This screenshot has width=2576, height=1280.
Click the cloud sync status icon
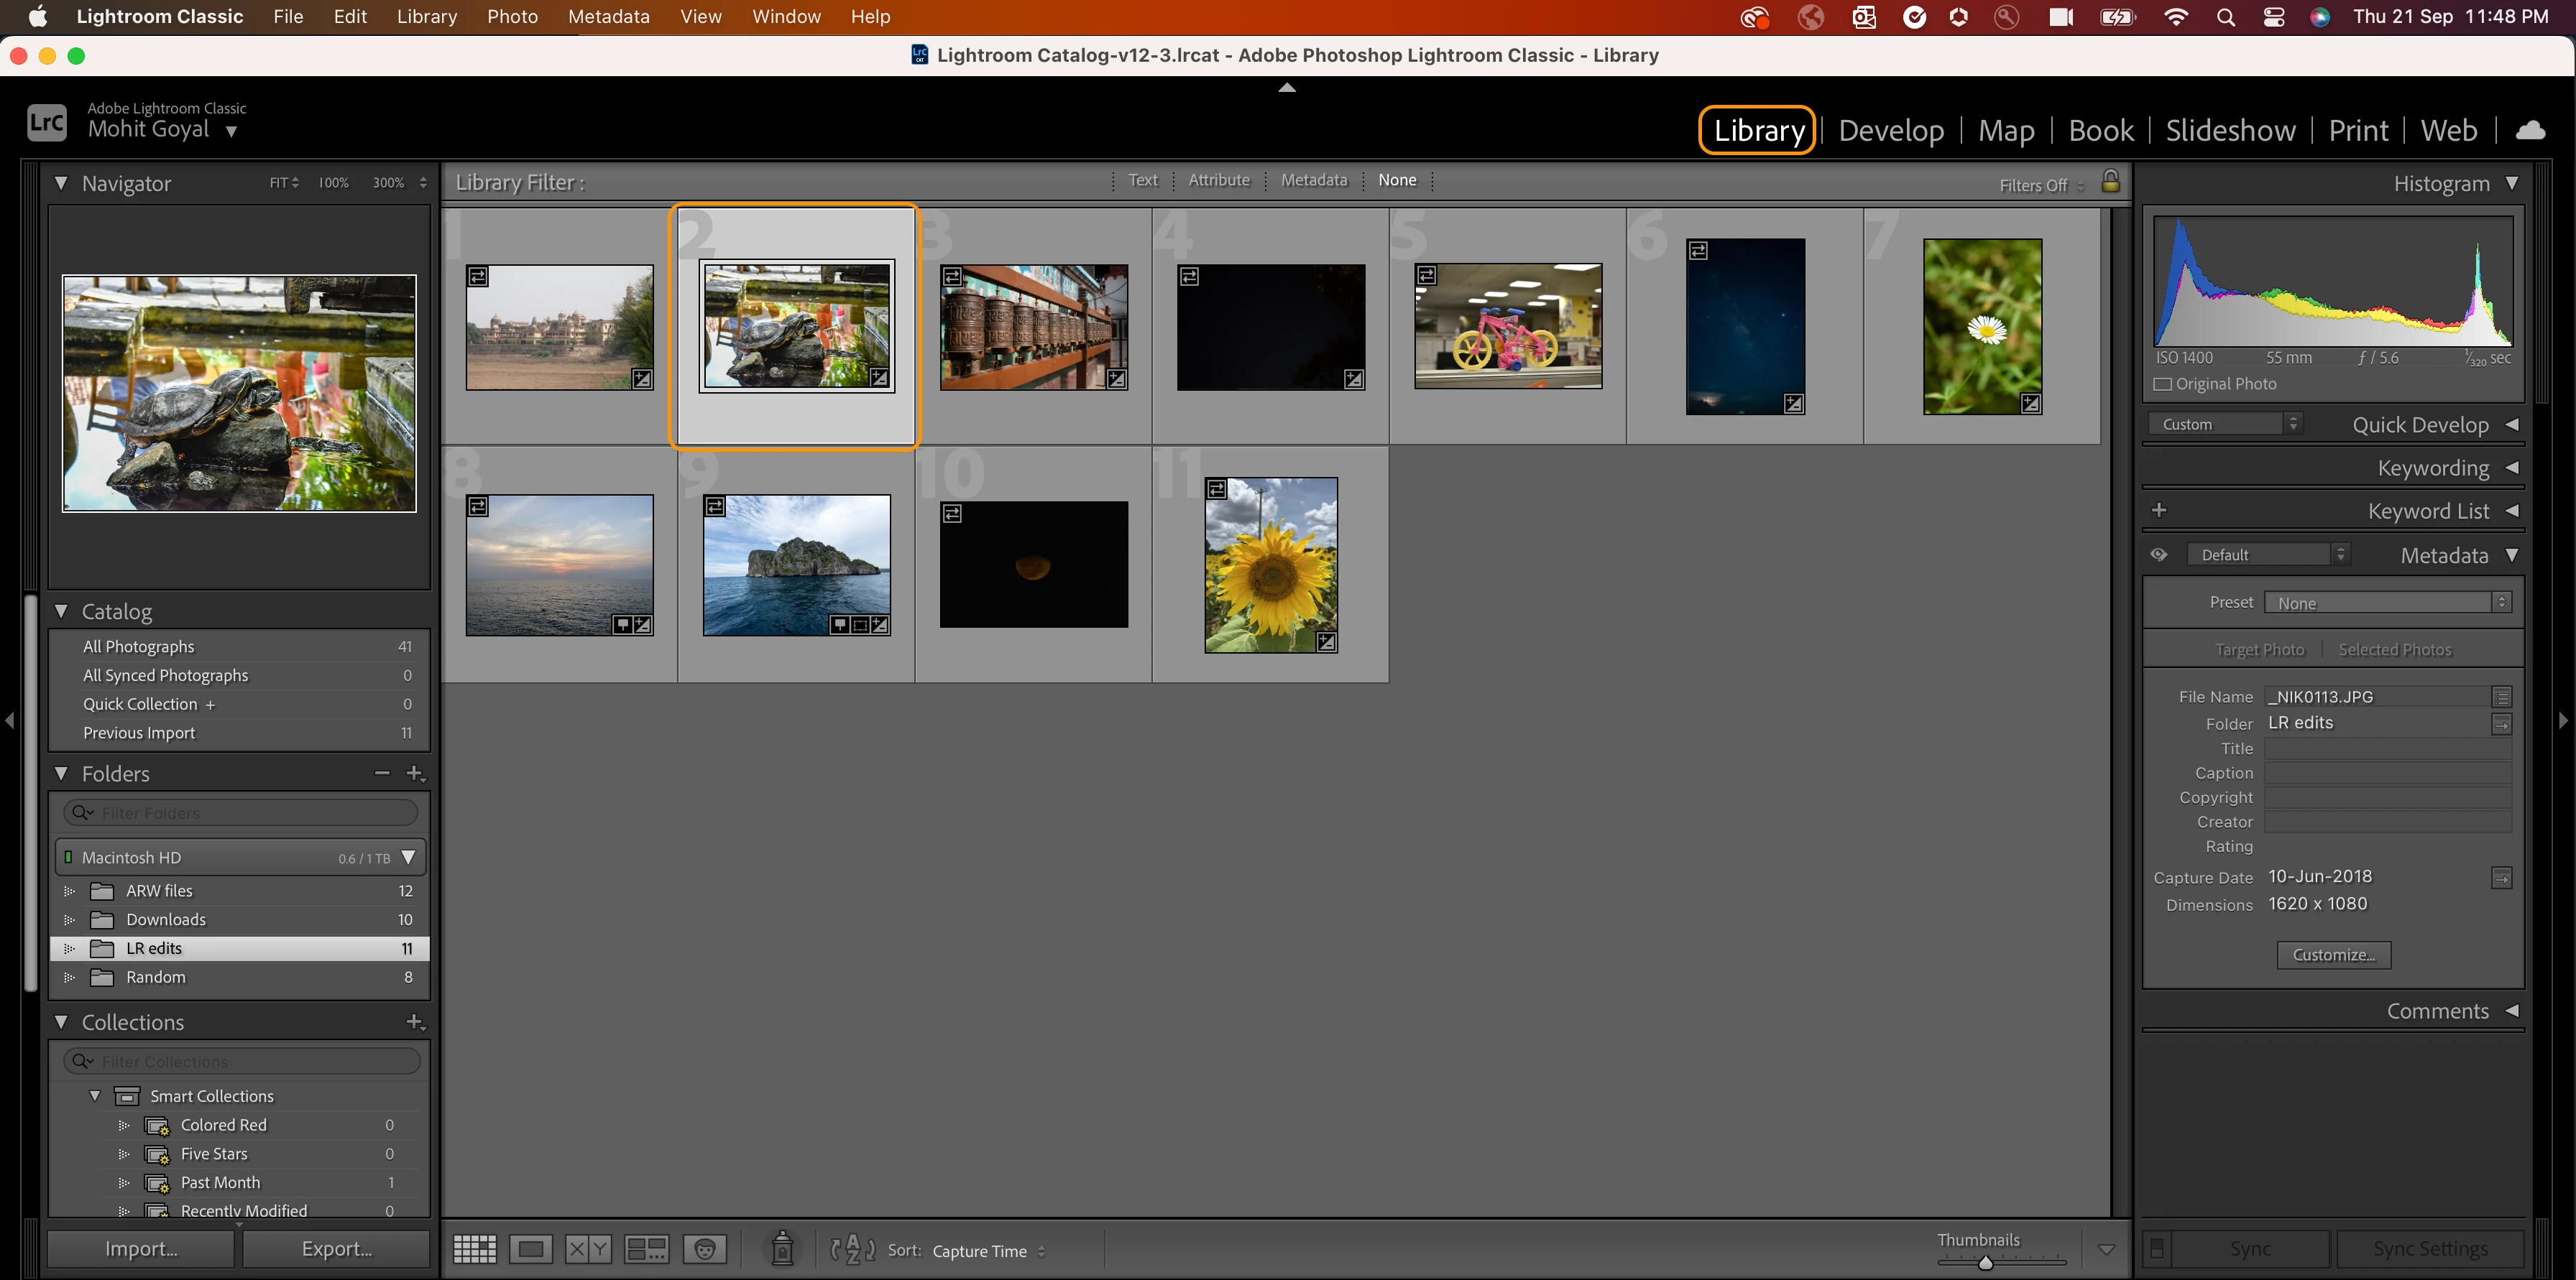[2530, 130]
